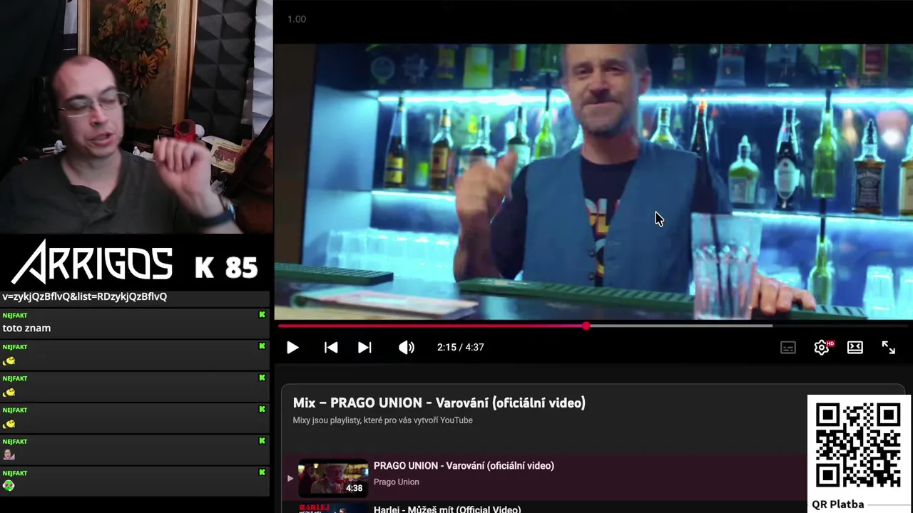Click the ARRIGOS stream logo
The image size is (913, 513).
point(91,262)
